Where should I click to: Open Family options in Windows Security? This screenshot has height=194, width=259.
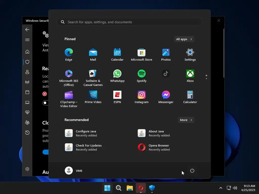[x=27, y=123]
